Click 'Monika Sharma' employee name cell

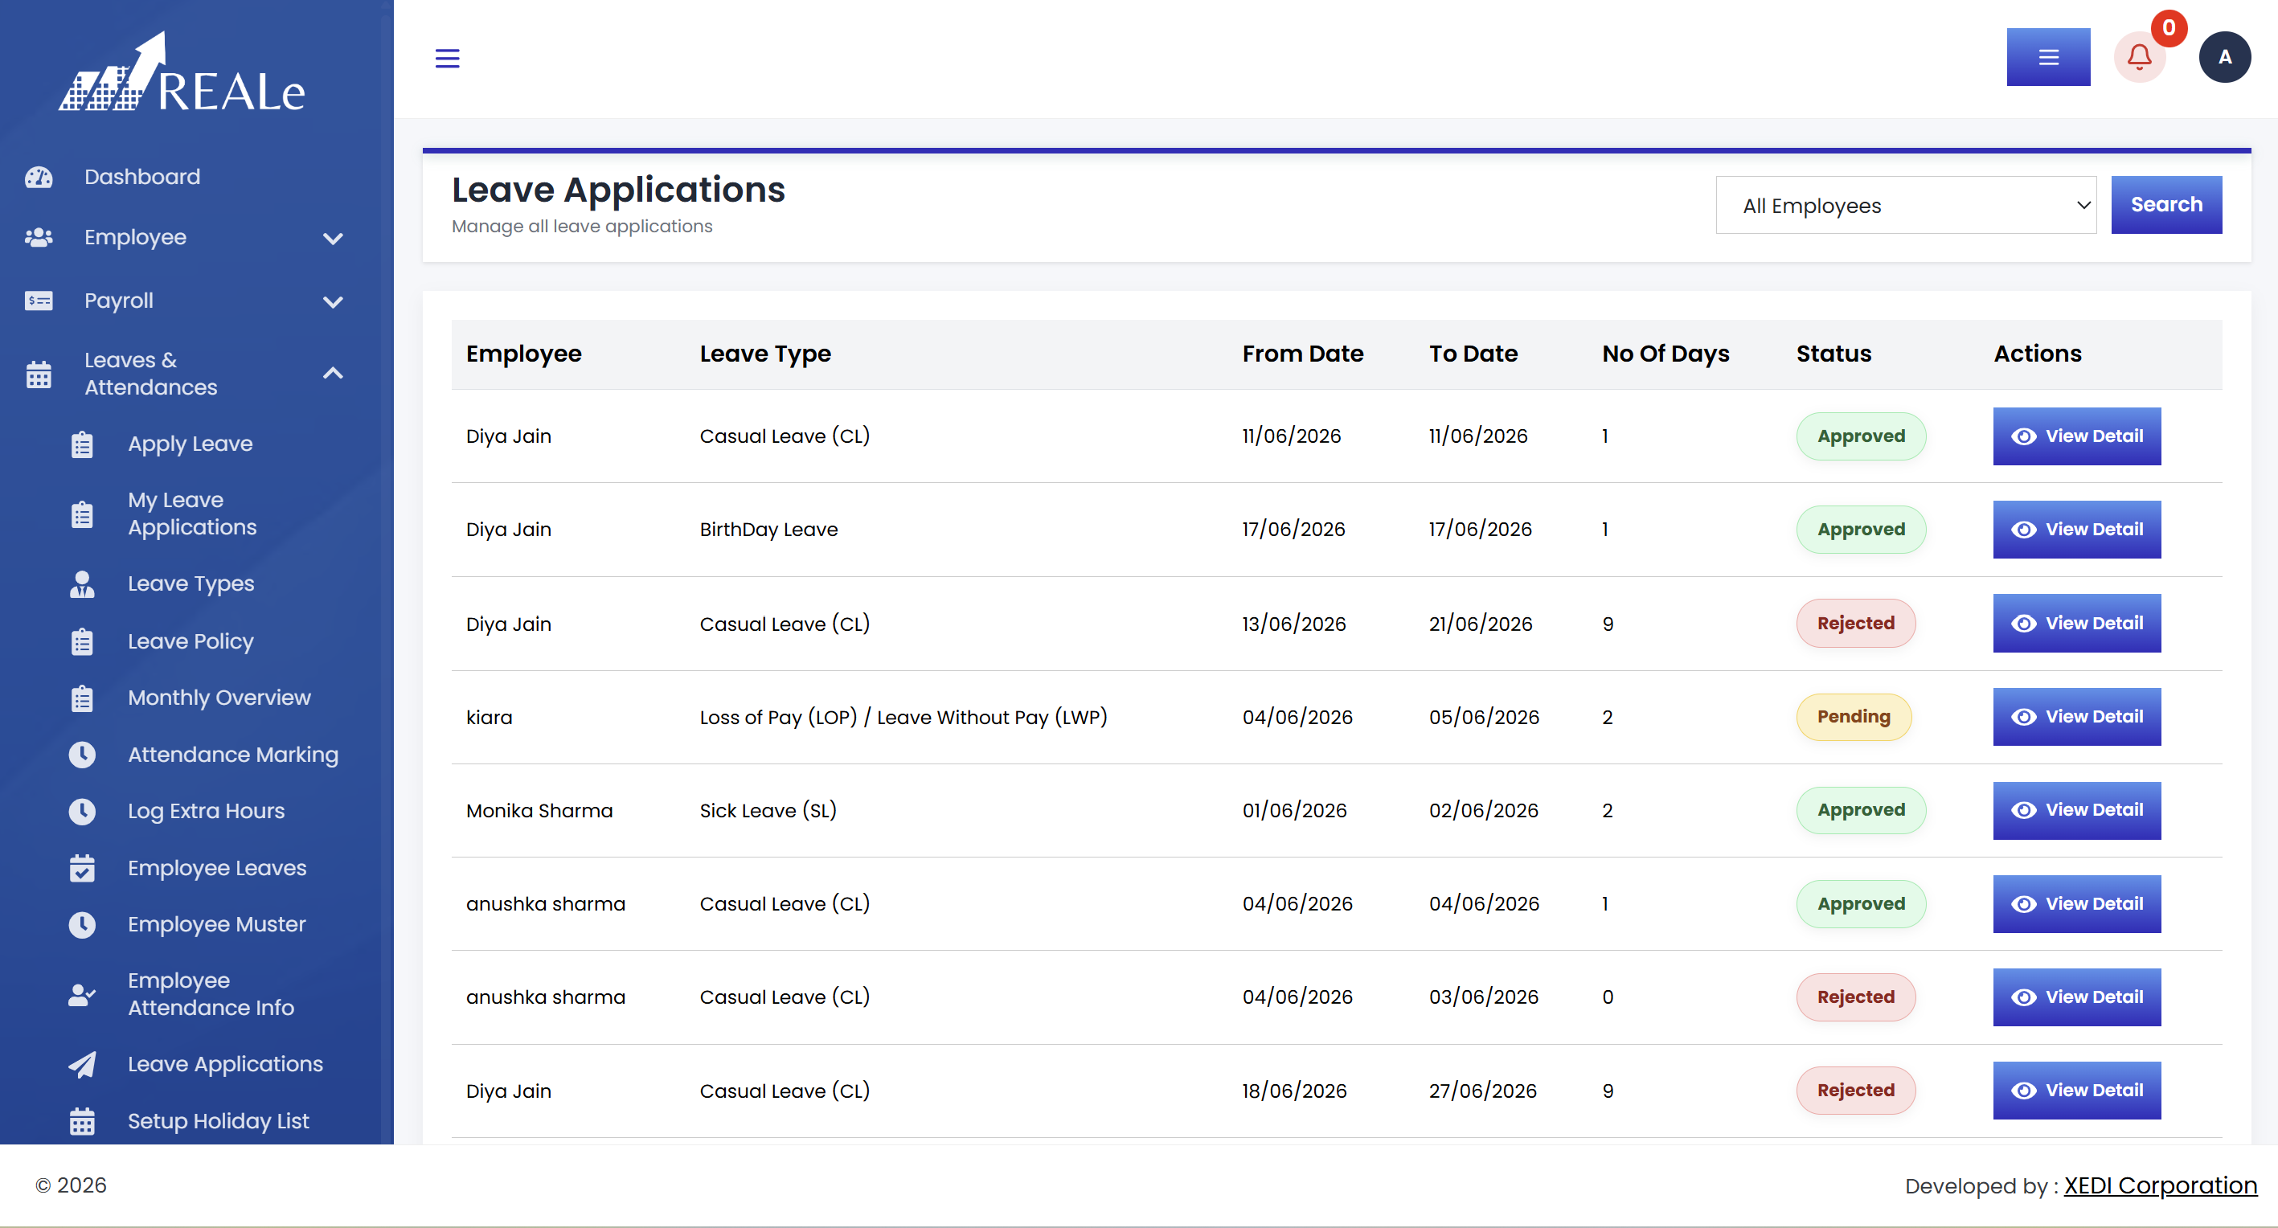pos(539,811)
